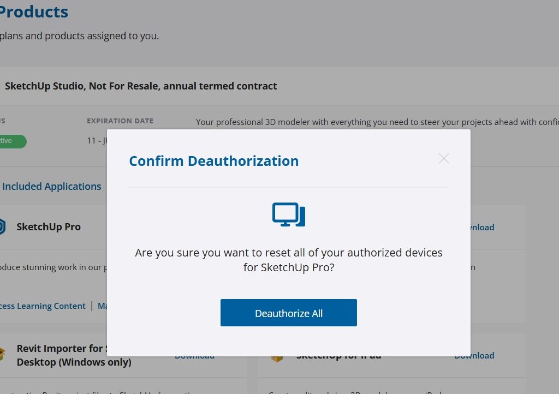Click the Deauthorize All button

coord(288,313)
